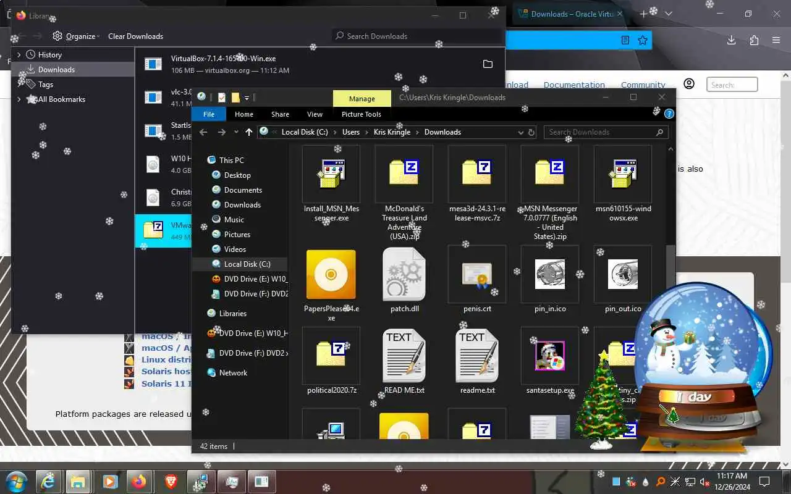Switch to View ribbon tab
791x494 pixels.
coord(315,114)
